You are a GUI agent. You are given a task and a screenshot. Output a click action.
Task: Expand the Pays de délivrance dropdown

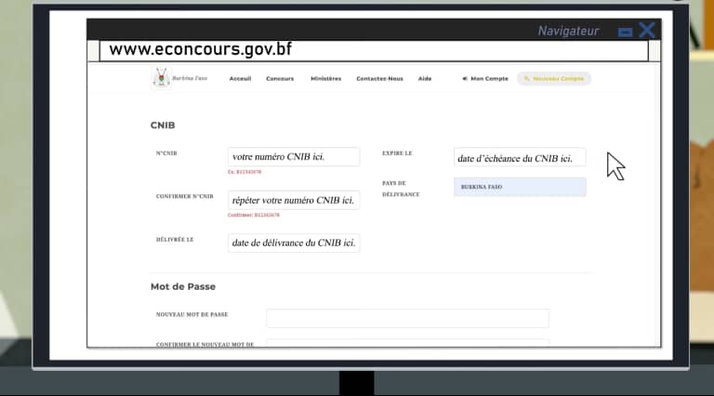point(520,187)
